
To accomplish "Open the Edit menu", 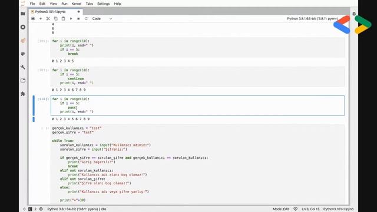I will pyautogui.click(x=42, y=4).
